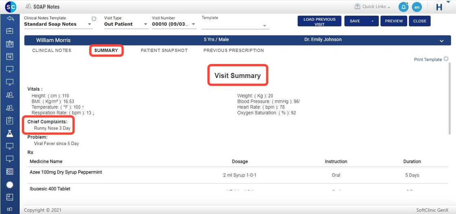456x214 pixels.
Task: Open the Patient Snapshot tab
Action: (x=164, y=50)
